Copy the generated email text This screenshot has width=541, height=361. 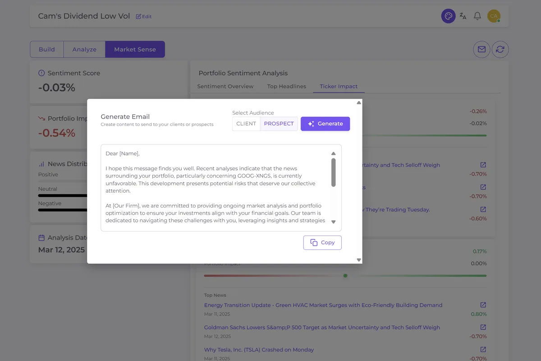click(x=322, y=242)
